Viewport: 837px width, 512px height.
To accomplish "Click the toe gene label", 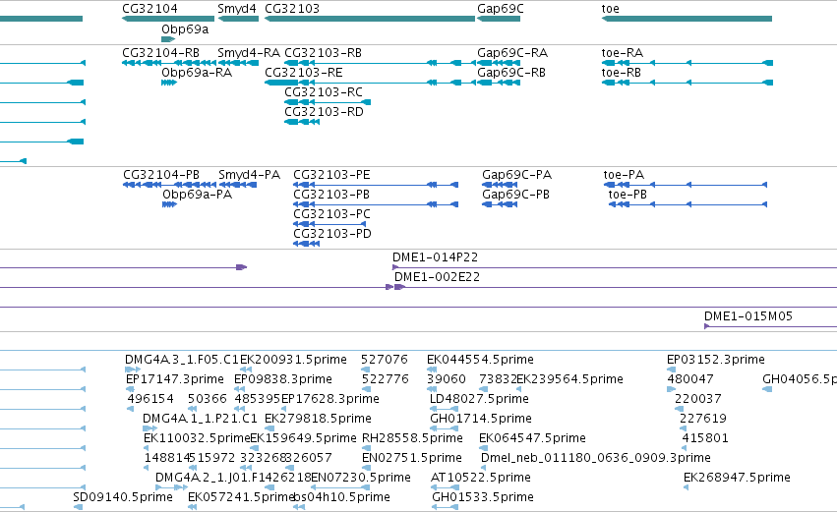I will pos(610,9).
